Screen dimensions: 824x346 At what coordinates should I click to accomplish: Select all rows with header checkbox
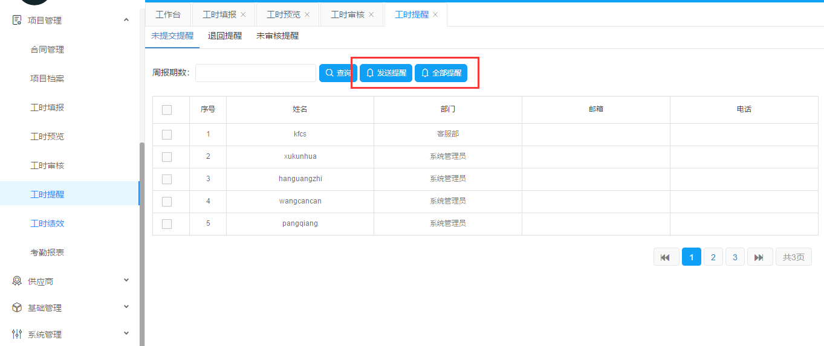coord(167,110)
